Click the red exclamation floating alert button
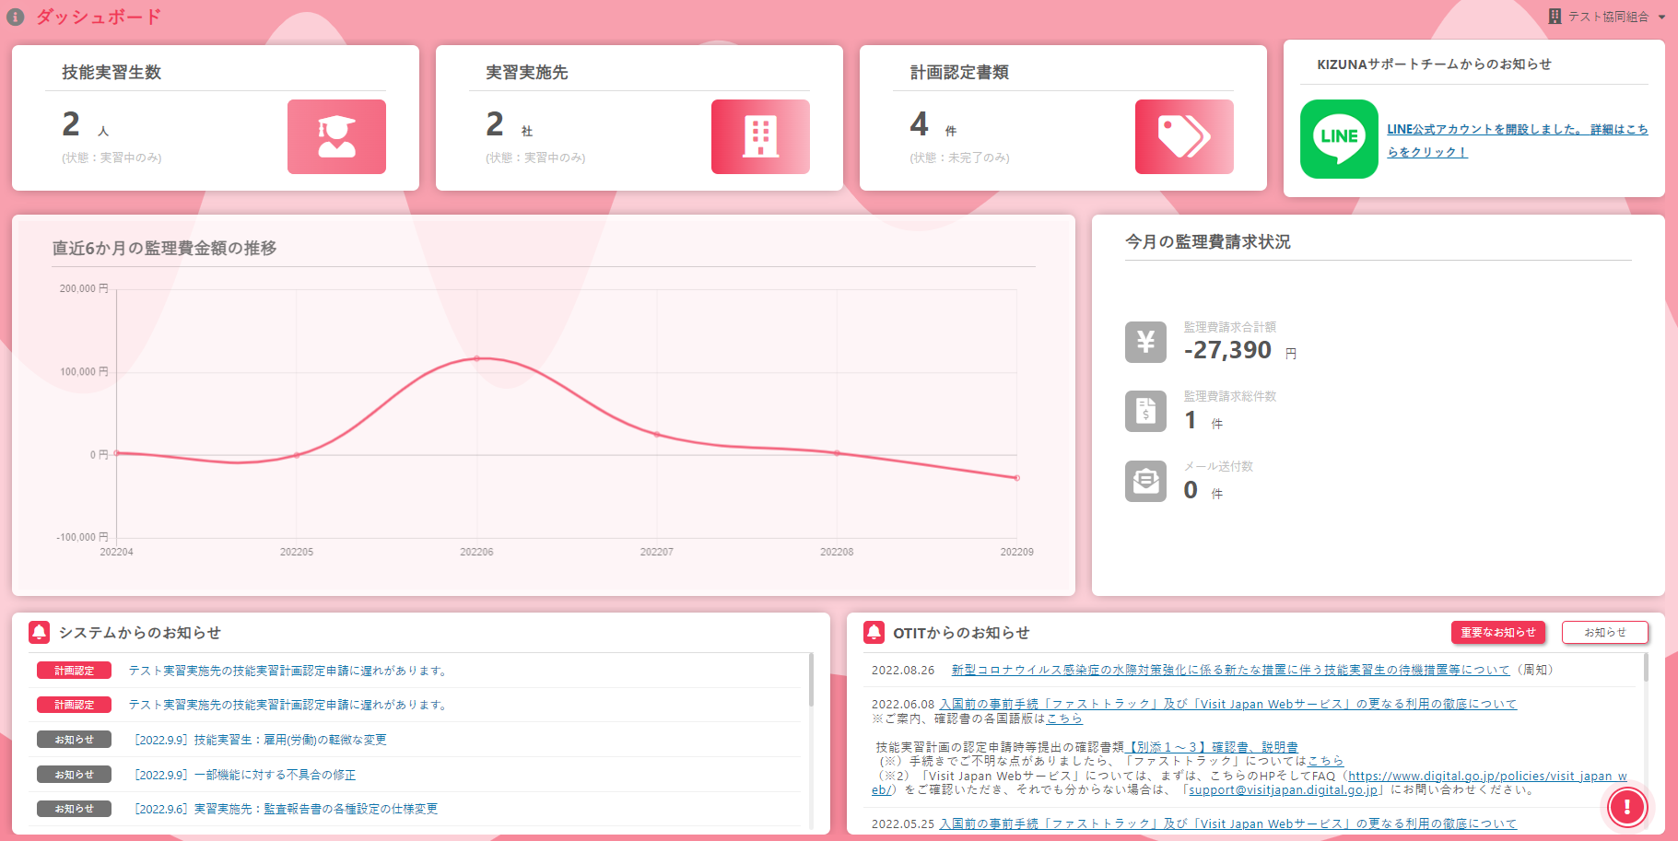Screen dimensions: 1678x841 click(1626, 807)
